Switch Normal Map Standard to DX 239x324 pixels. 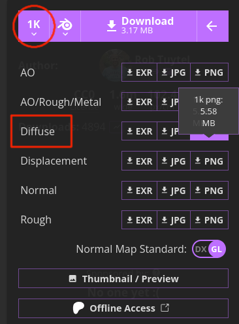pos(200,249)
